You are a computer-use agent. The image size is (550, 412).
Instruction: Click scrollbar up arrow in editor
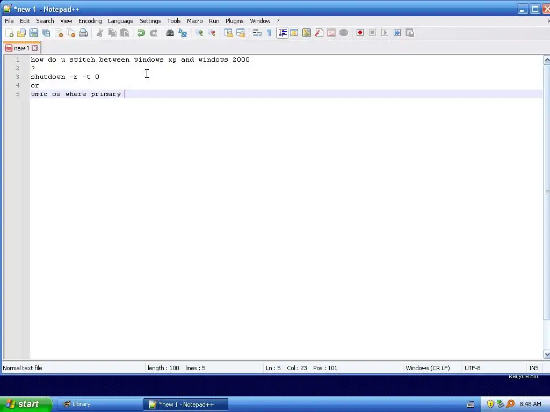pos(547,60)
